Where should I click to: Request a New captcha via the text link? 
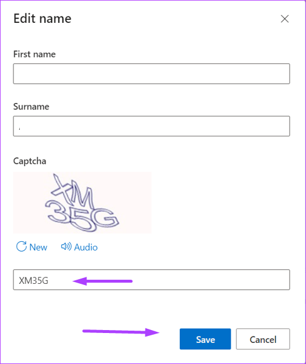point(38,247)
